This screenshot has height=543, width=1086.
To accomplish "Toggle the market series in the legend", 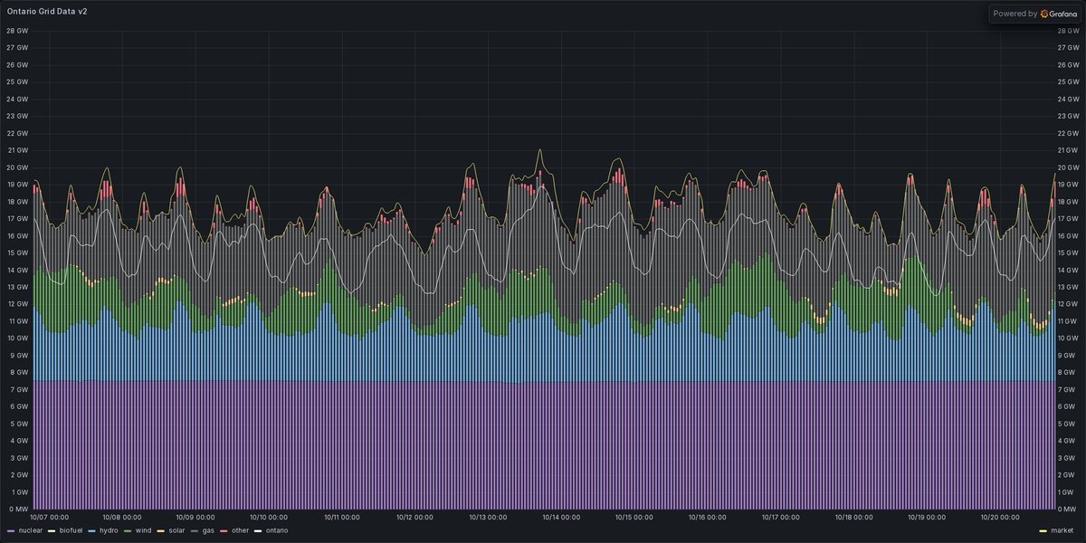I will 1062,530.
